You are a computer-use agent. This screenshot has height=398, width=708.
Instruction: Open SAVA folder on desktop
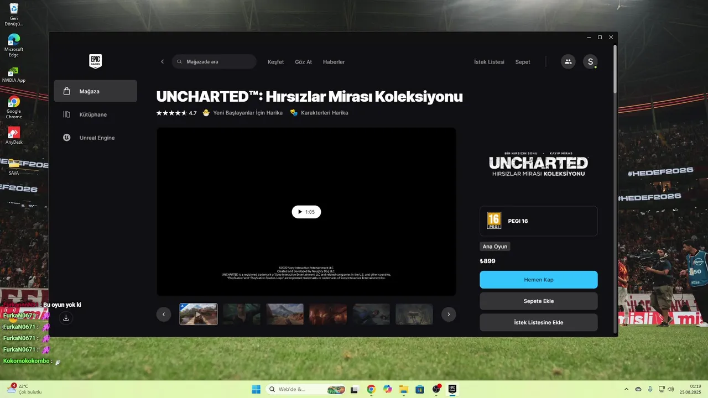[x=14, y=166]
